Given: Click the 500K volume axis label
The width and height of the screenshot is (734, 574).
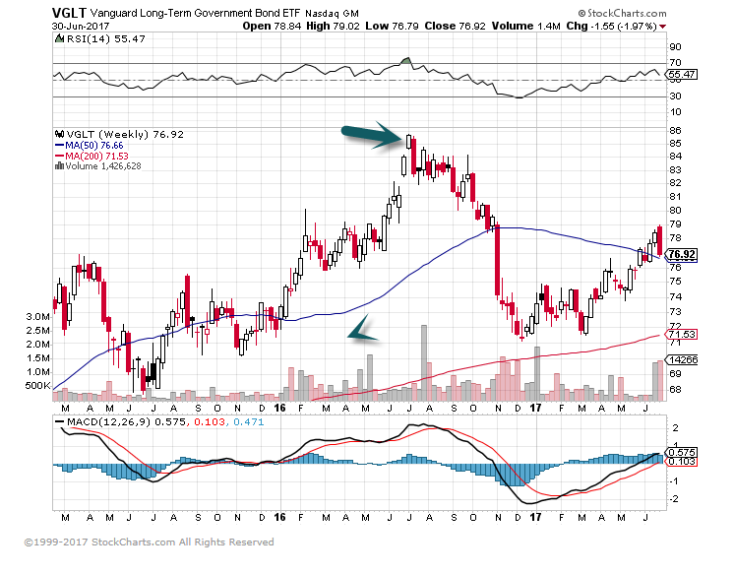Looking at the screenshot, I should pyautogui.click(x=38, y=386).
